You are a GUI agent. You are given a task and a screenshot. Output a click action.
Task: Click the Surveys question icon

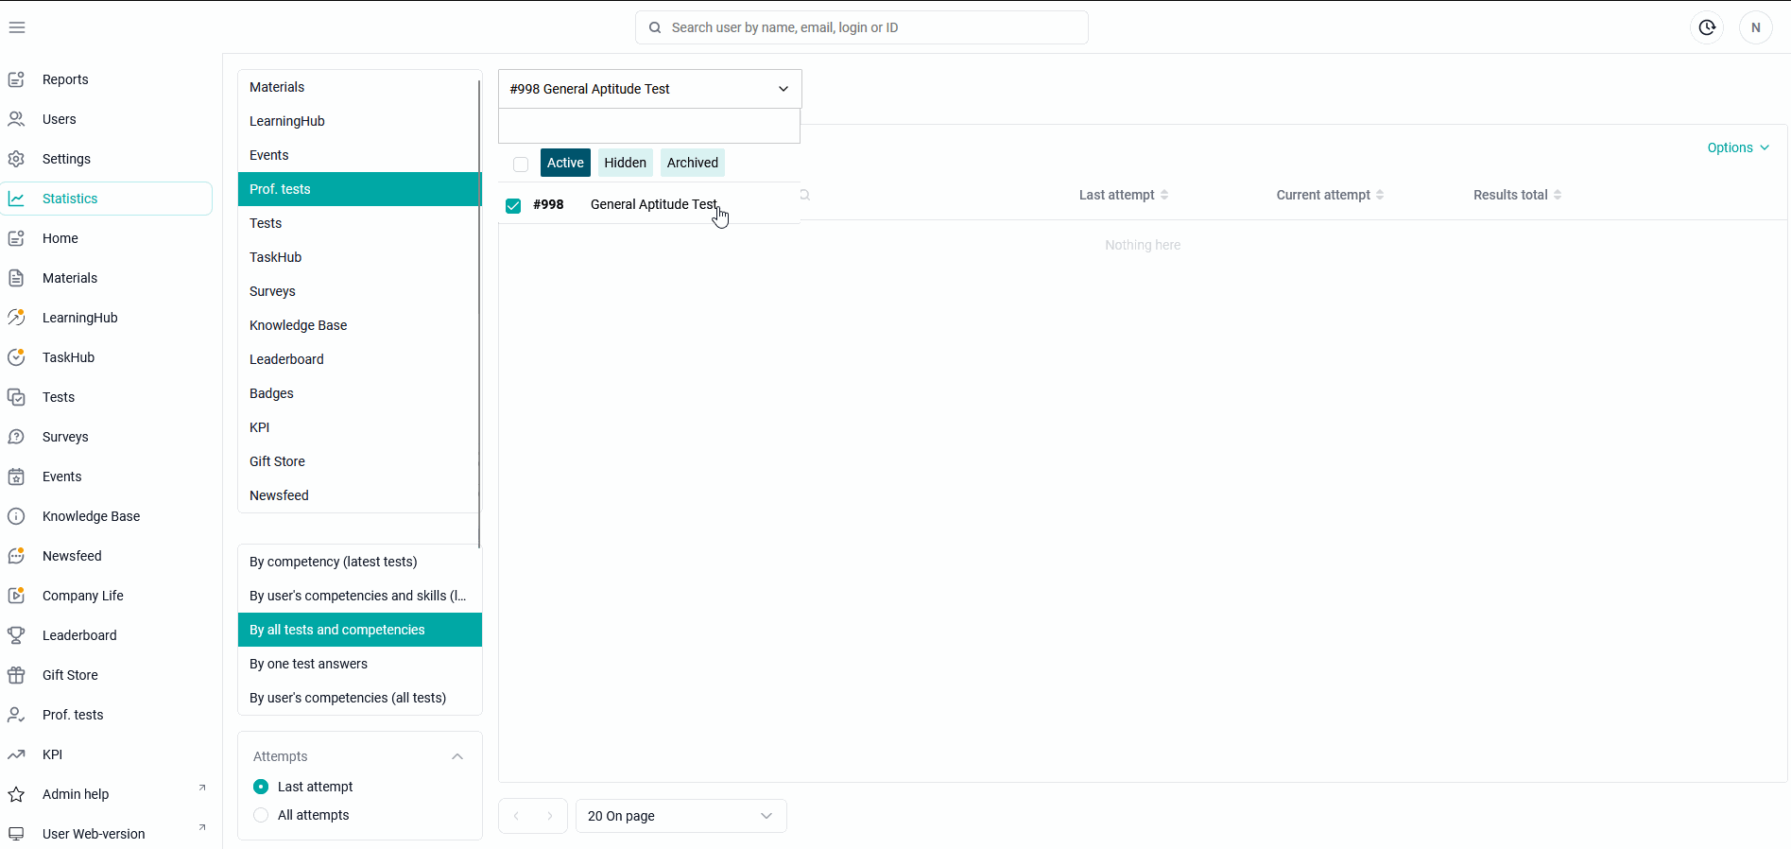click(16, 437)
